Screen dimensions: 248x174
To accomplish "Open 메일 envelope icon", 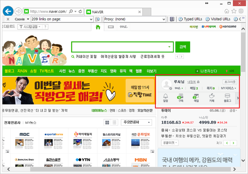I will point(196,98).
